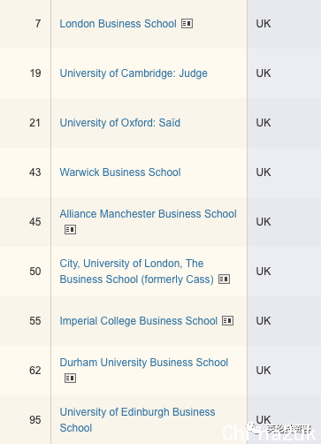The height and width of the screenshot is (444, 321).
Task: Open profile icon beside London Business School
Action: pos(187,23)
